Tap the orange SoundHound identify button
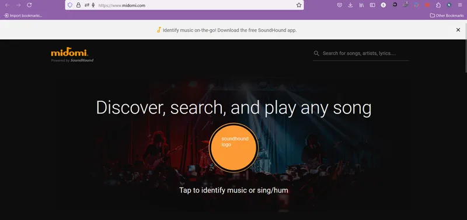467x220 pixels. coord(233,147)
